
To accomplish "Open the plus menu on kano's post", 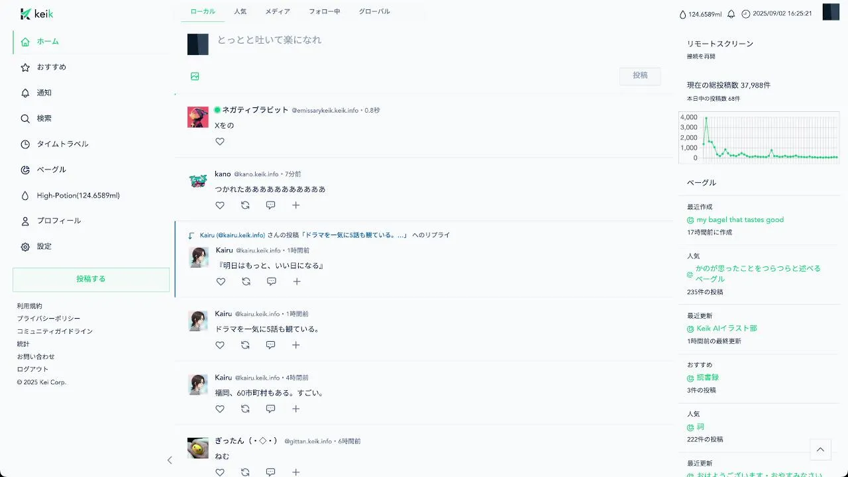I will (295, 205).
